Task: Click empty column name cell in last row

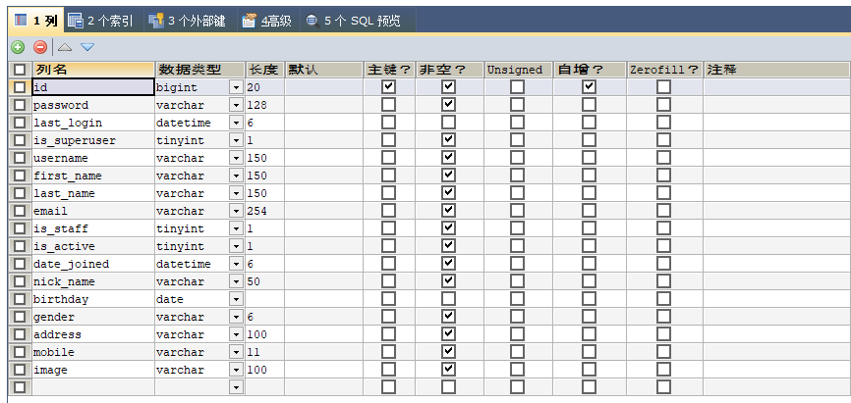Action: pyautogui.click(x=93, y=387)
